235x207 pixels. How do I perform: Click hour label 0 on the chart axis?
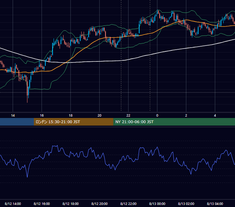[x=157, y=116]
